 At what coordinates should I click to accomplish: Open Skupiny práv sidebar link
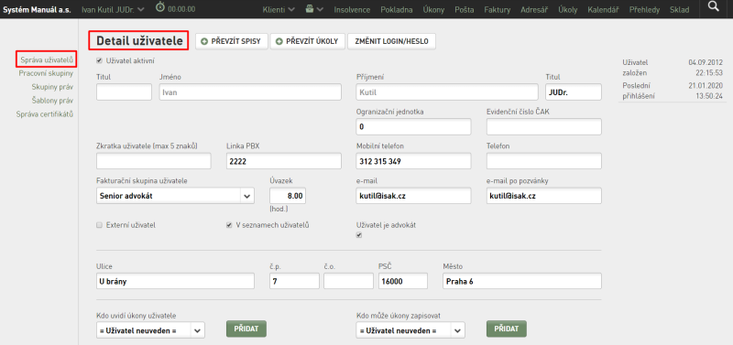point(52,87)
